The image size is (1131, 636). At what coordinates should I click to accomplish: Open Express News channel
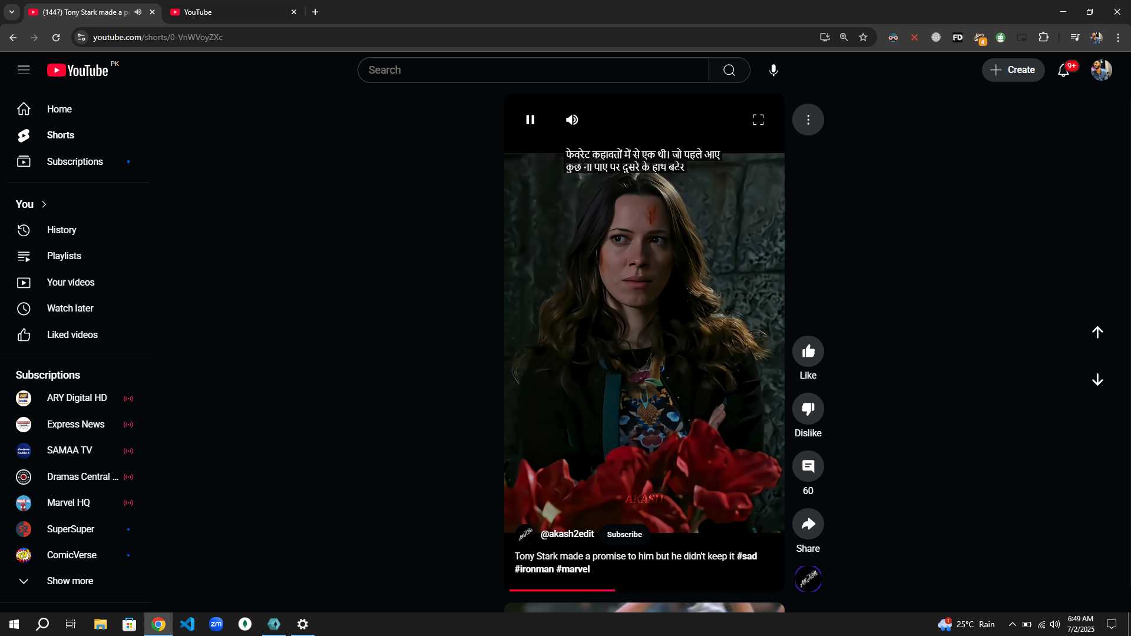[x=75, y=424]
